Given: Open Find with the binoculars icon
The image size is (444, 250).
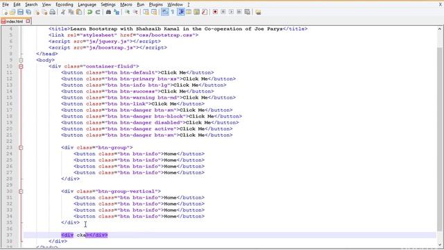Looking at the screenshot, I should [108, 12].
